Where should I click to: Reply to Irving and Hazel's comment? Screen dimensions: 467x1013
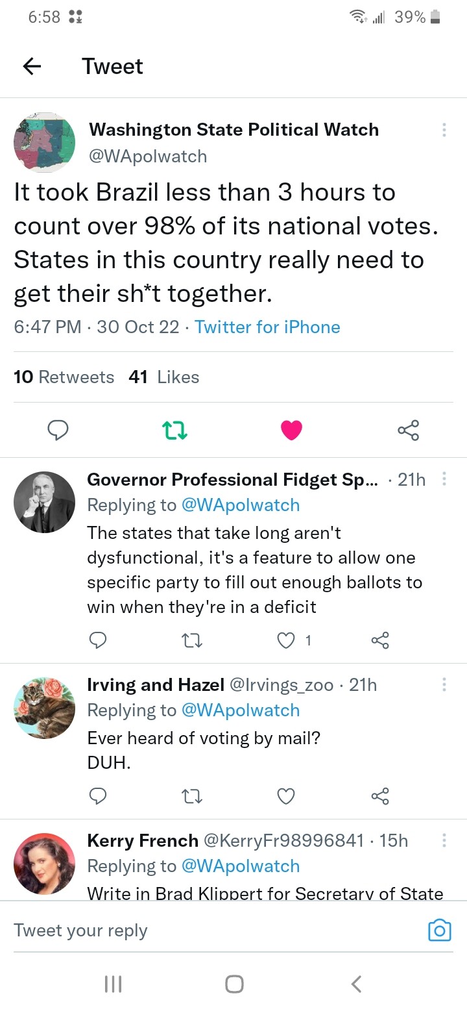[x=97, y=795]
